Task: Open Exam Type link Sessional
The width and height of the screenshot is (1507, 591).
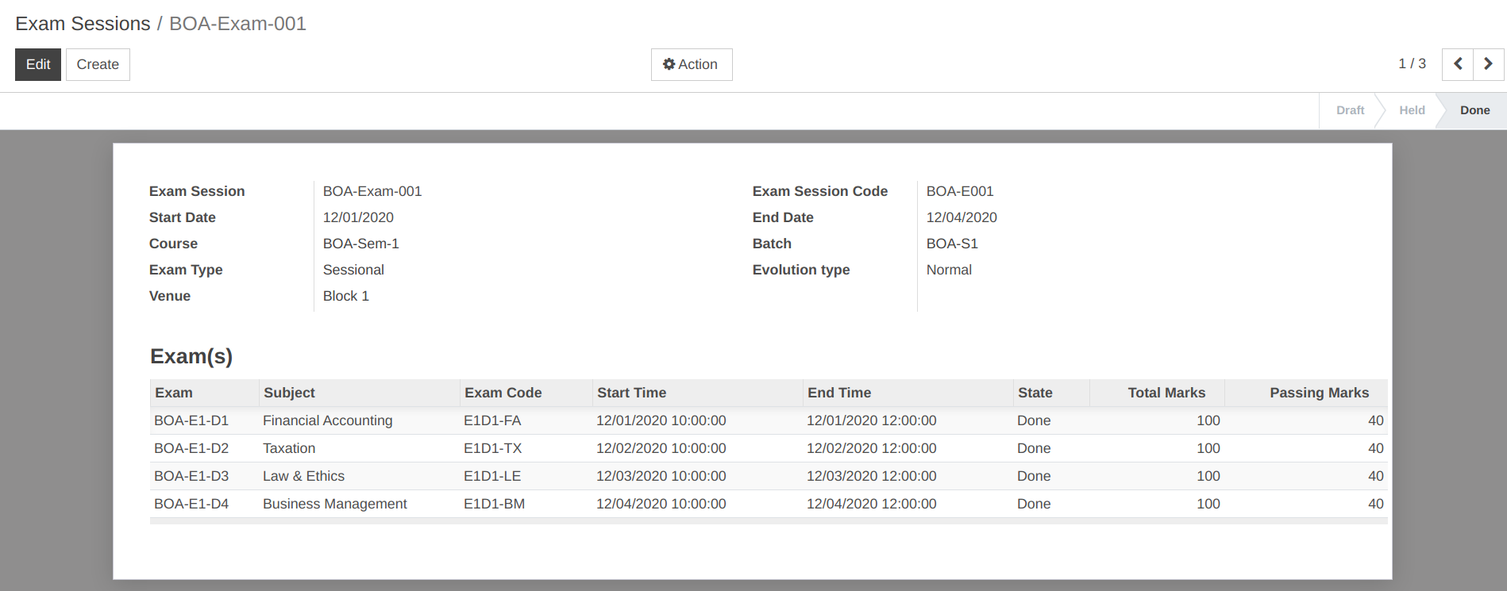Action: coord(353,270)
